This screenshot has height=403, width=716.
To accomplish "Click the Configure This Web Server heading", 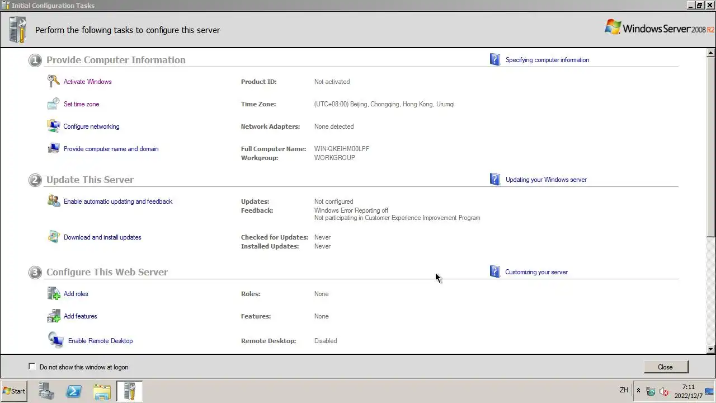I will click(x=107, y=272).
